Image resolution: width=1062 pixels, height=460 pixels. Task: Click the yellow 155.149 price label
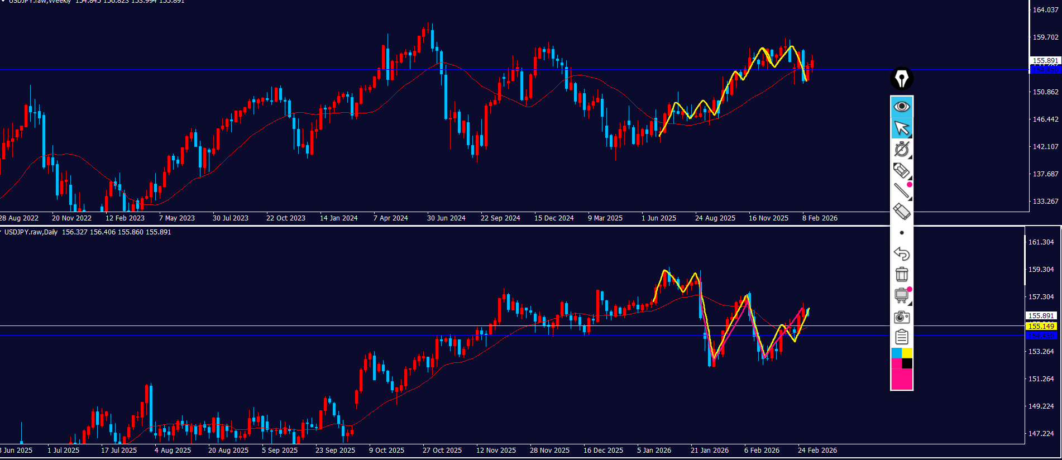tap(1041, 326)
